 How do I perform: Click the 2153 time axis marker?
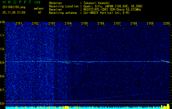pos(52,23)
